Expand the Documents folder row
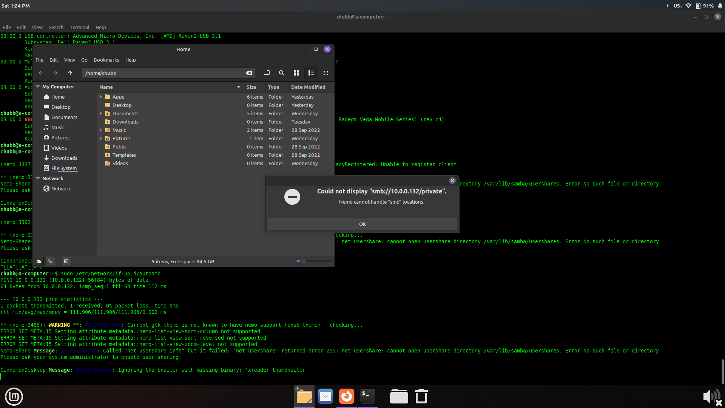The height and width of the screenshot is (408, 725). (x=101, y=113)
